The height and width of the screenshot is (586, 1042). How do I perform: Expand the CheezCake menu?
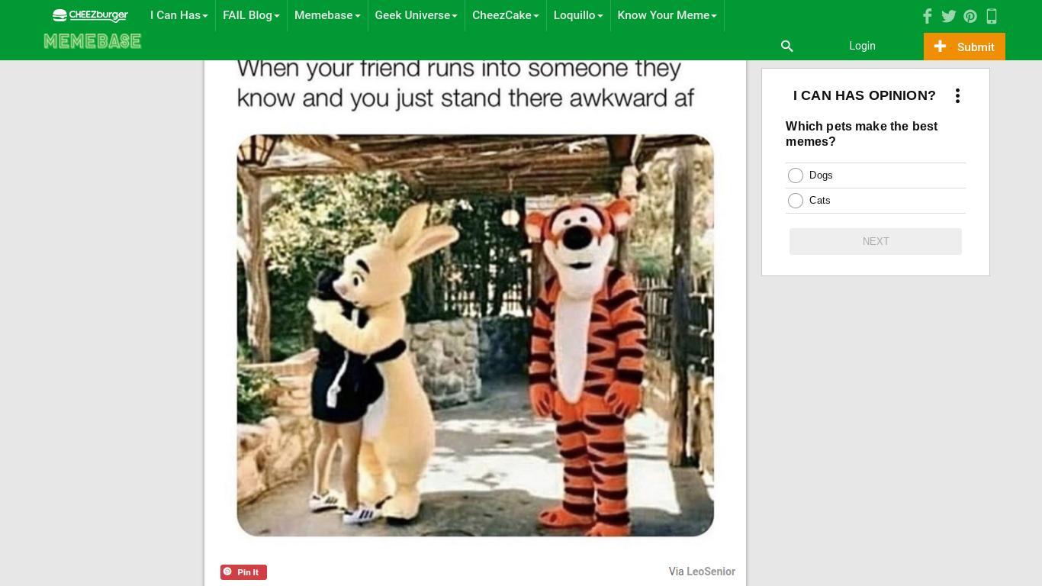coord(506,15)
